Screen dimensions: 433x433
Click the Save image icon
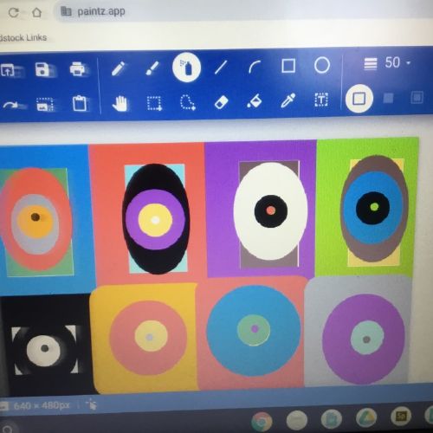click(x=42, y=69)
